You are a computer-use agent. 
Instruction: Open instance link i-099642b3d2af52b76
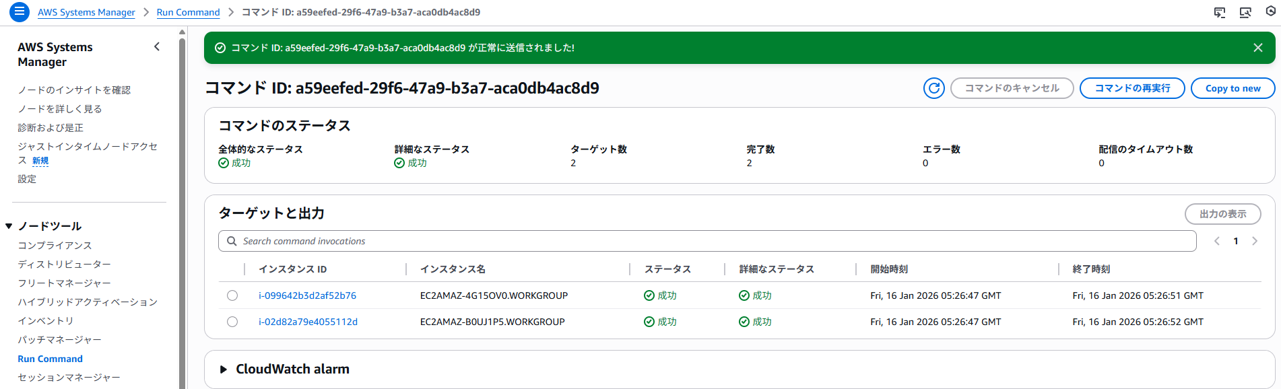(x=307, y=295)
